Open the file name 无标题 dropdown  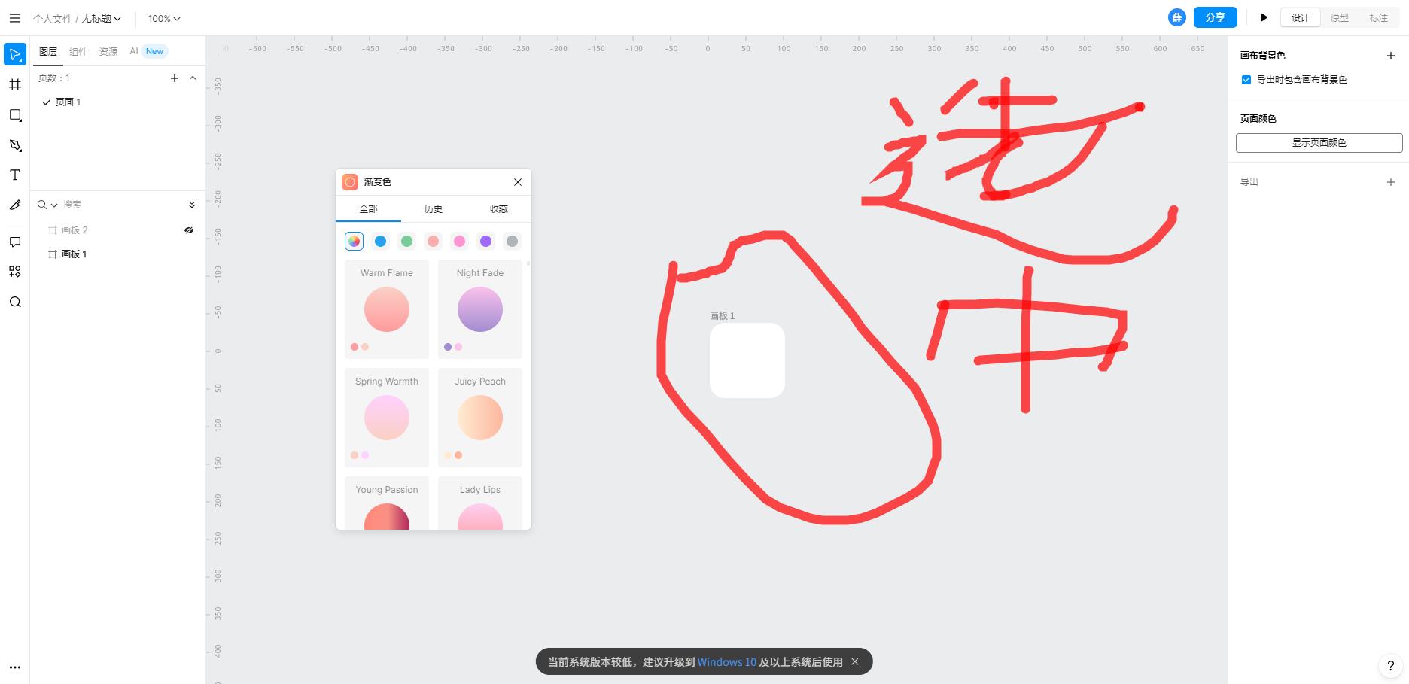coord(101,18)
